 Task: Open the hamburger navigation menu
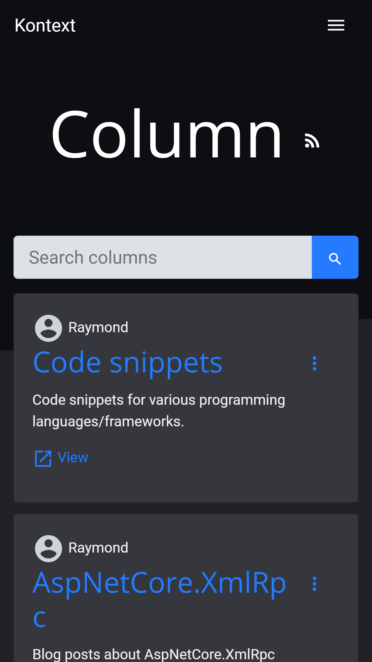tap(336, 25)
